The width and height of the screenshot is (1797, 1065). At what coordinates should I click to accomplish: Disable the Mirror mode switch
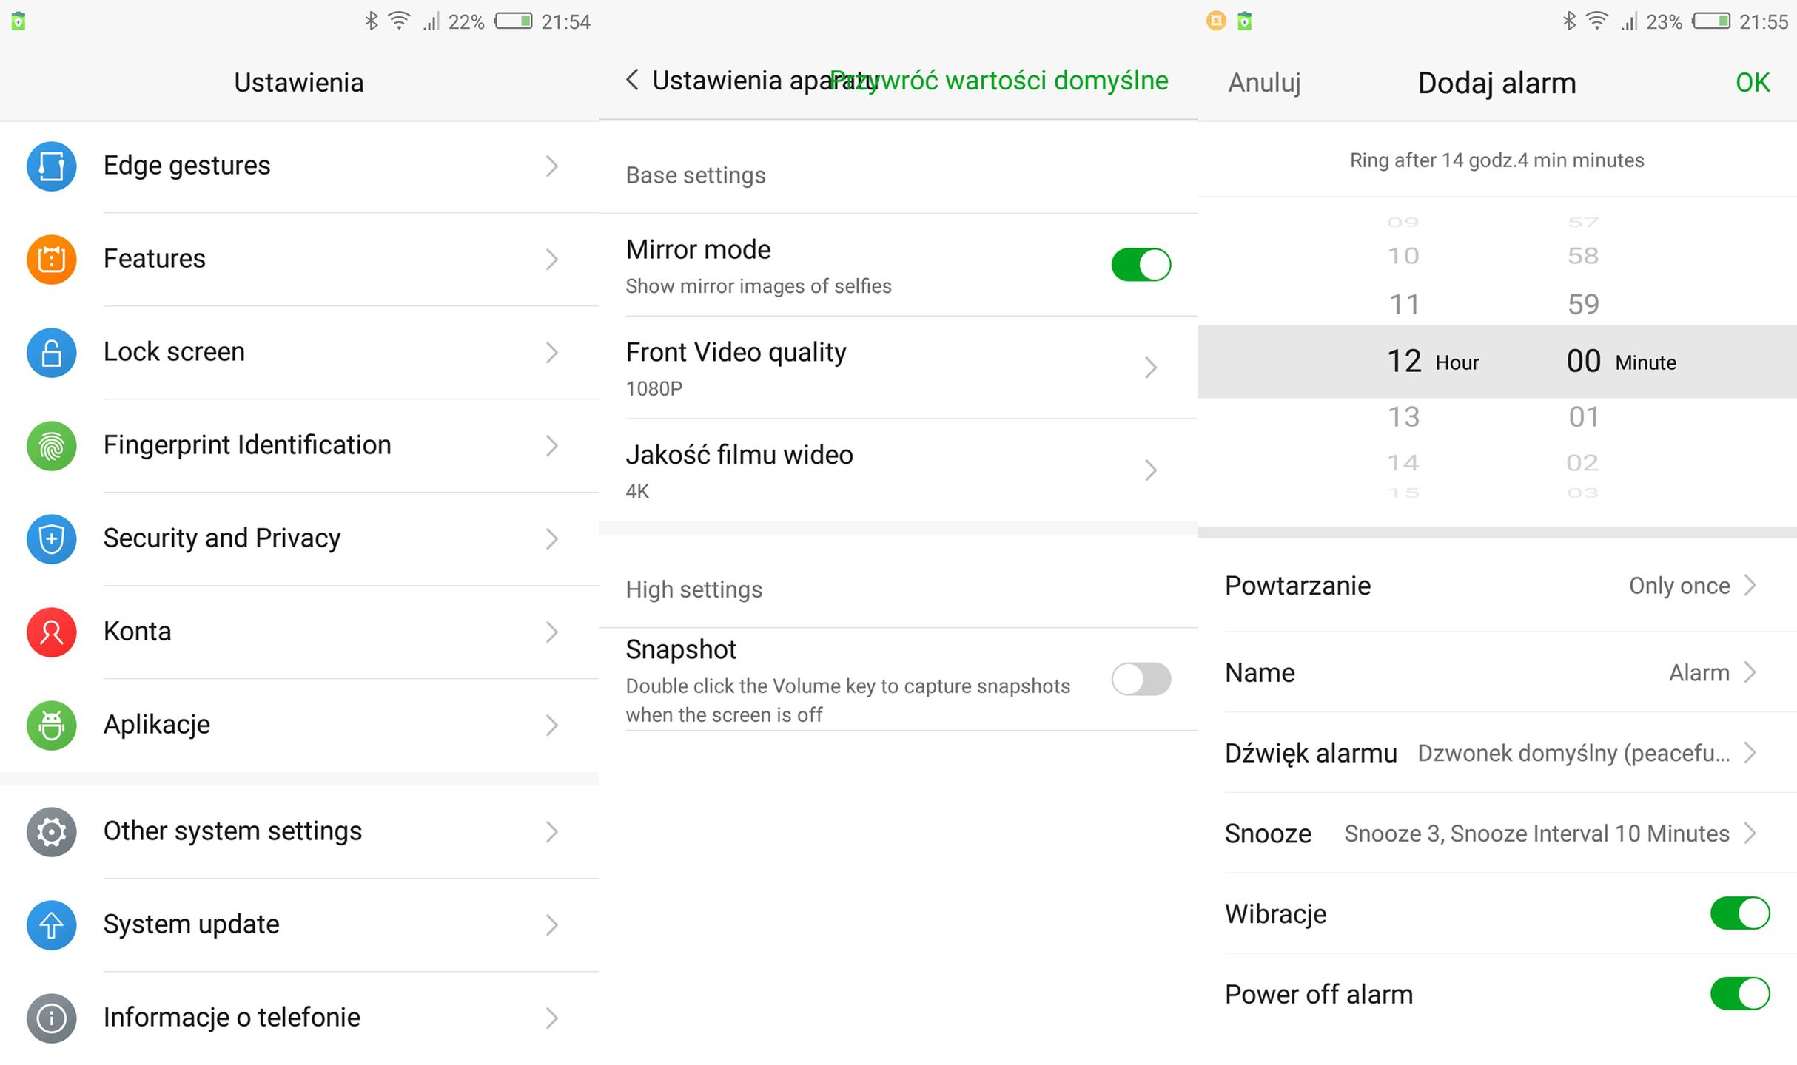(x=1140, y=265)
